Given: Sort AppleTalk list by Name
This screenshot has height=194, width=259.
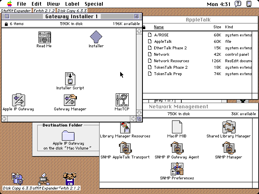Looking at the screenshot, I should (159, 27).
